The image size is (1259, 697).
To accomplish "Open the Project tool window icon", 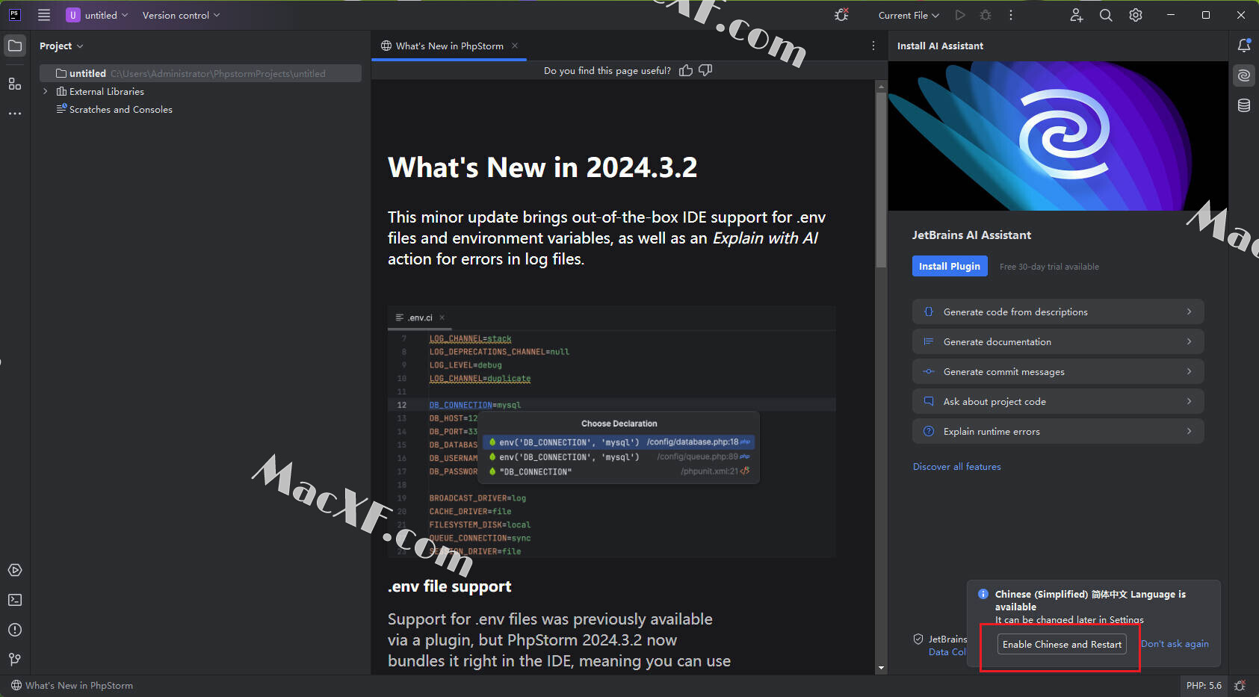I will [15, 46].
